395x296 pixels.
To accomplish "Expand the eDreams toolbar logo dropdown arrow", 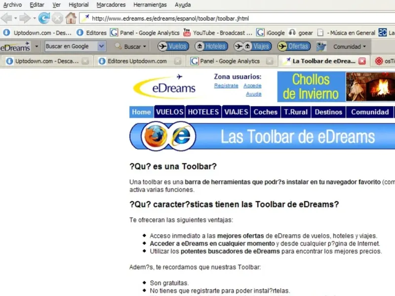I will 37,46.
